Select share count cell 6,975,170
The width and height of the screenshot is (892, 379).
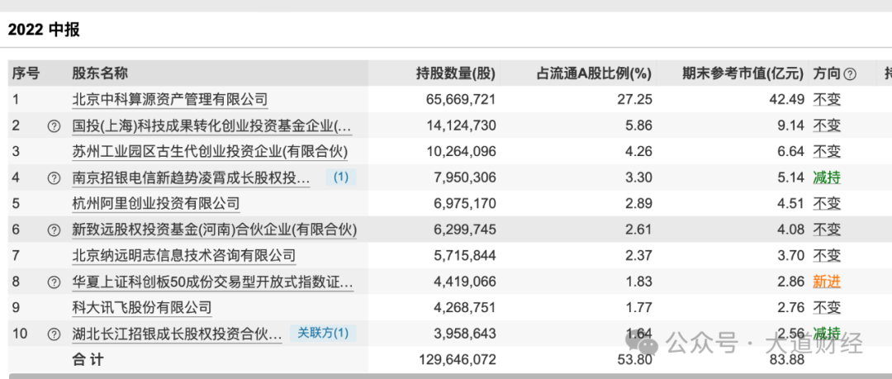(465, 204)
